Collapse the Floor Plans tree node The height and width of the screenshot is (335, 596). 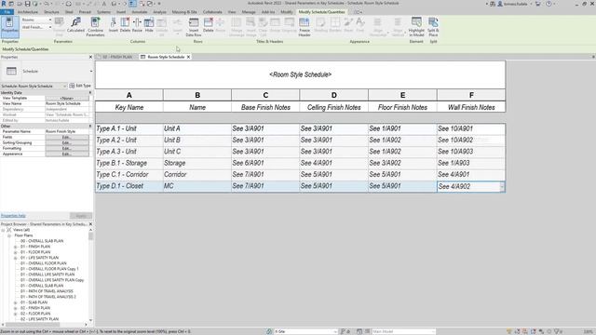9,235
